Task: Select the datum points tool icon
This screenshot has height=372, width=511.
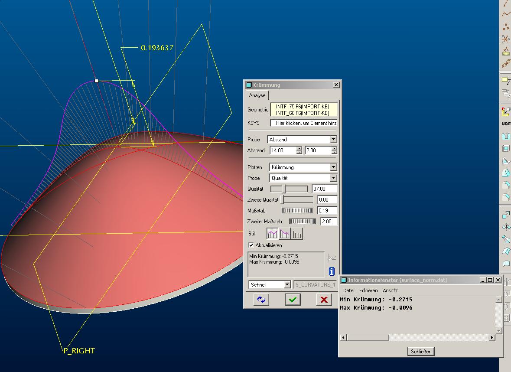Action: point(506,27)
